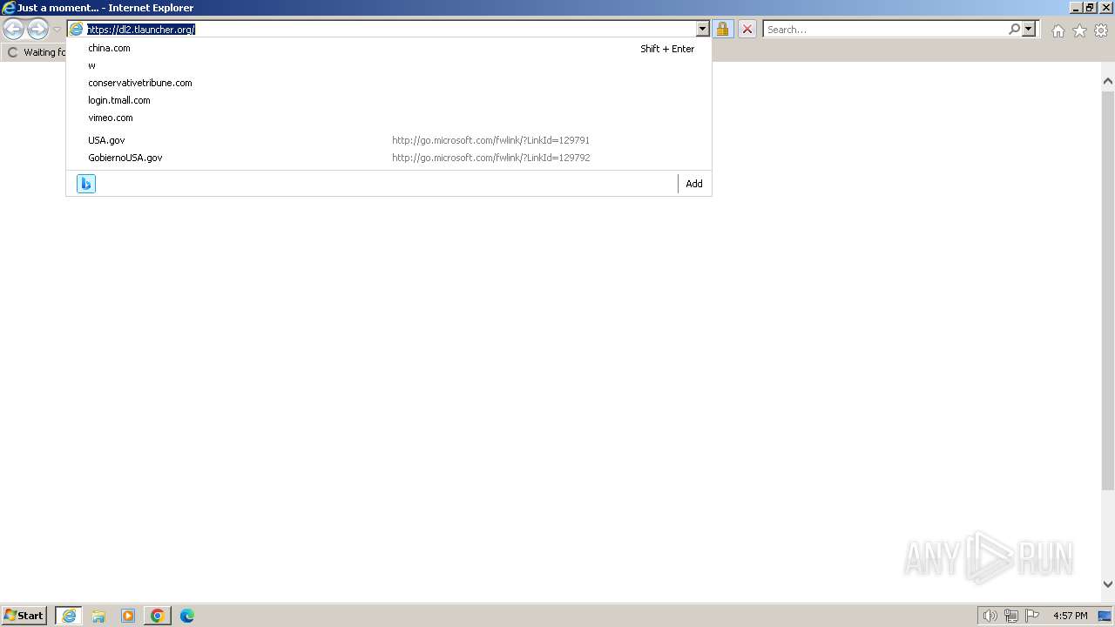Click the magnifier search icon
The image size is (1115, 627).
(x=1014, y=30)
